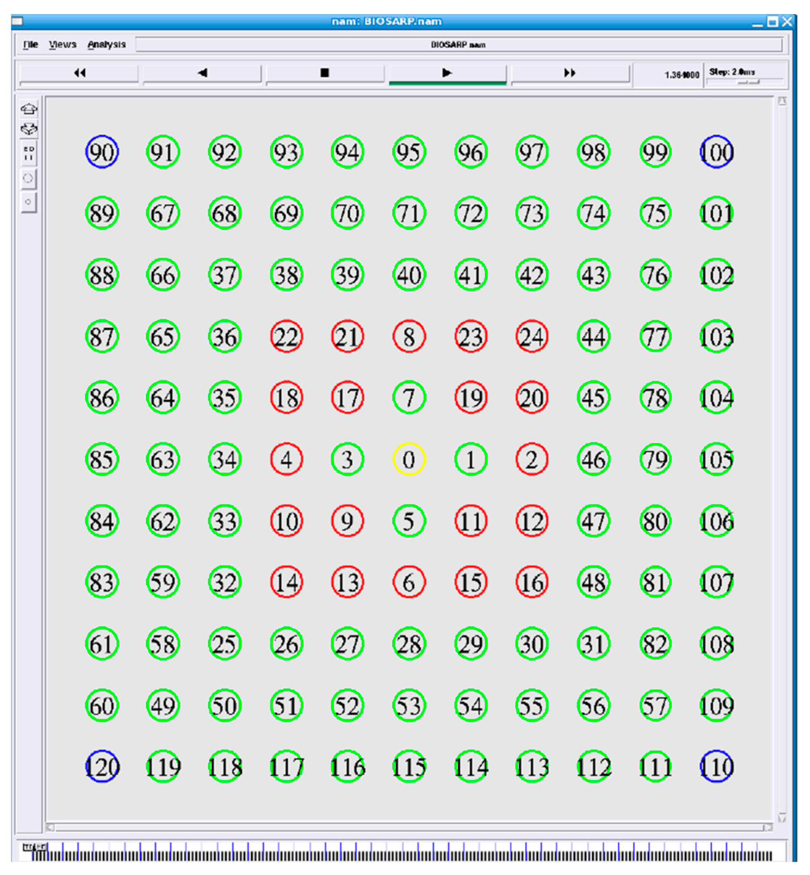This screenshot has width=810, height=875.
Task: Stop the animation playback
Action: pos(324,73)
